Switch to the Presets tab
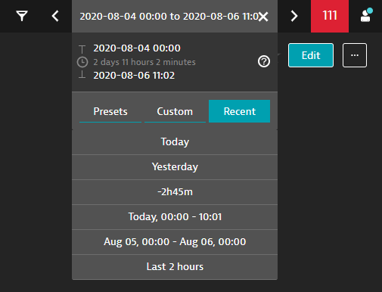 [x=110, y=111]
